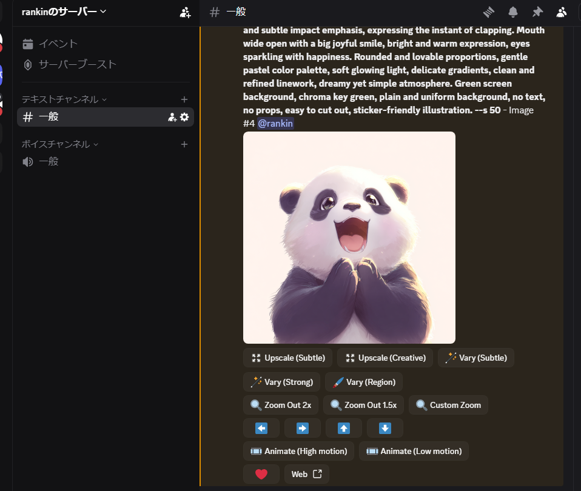The height and width of the screenshot is (491, 581).
Task: Open サーバーブースト in the sidebar
Action: pyautogui.click(x=77, y=64)
